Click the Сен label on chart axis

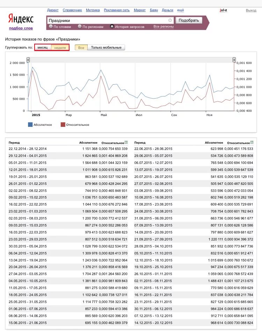tap(174, 115)
